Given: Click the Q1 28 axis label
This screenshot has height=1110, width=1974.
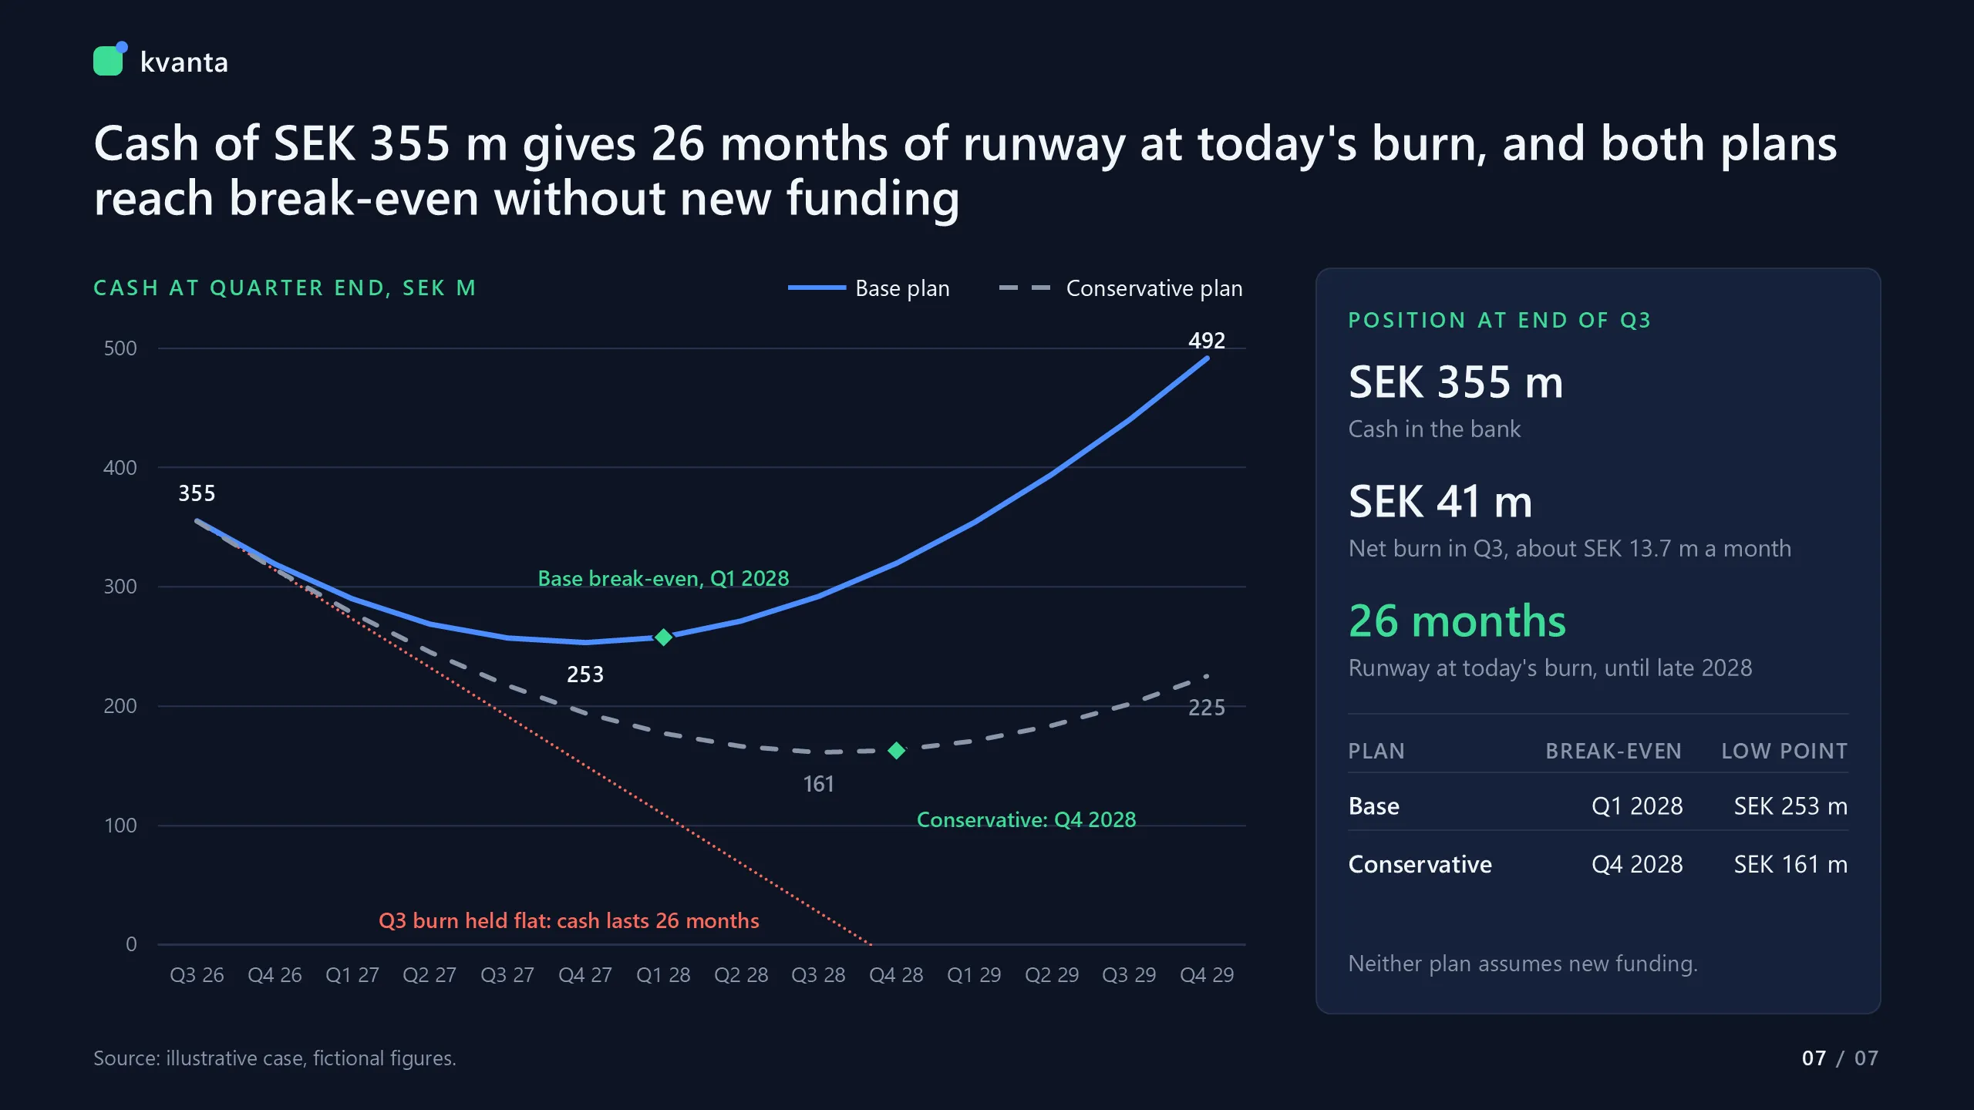Looking at the screenshot, I should [663, 975].
